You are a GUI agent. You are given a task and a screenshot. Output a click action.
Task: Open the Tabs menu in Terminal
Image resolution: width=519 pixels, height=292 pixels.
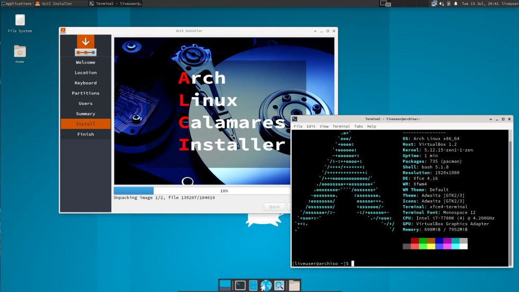click(x=359, y=127)
